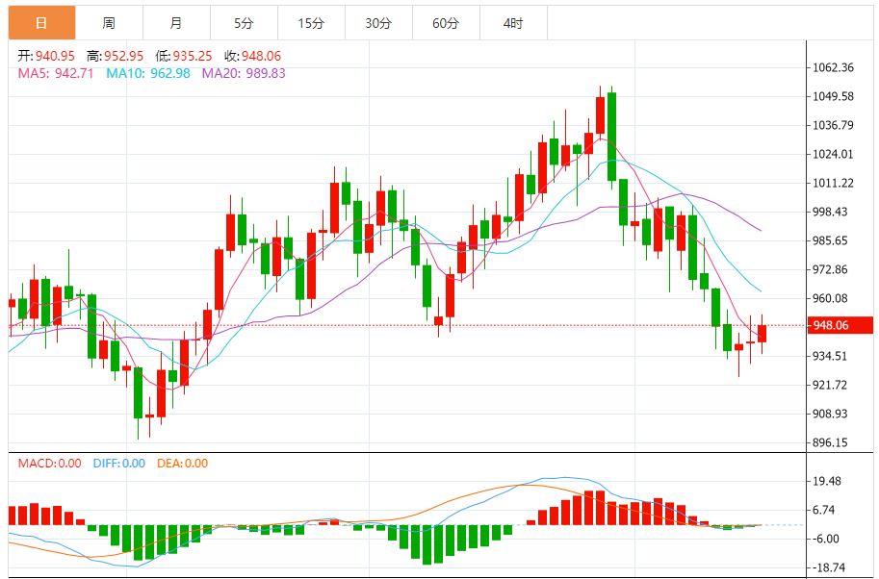Click the 960.08 price axis label
Screen dimensions: 879x579
[x=830, y=298]
